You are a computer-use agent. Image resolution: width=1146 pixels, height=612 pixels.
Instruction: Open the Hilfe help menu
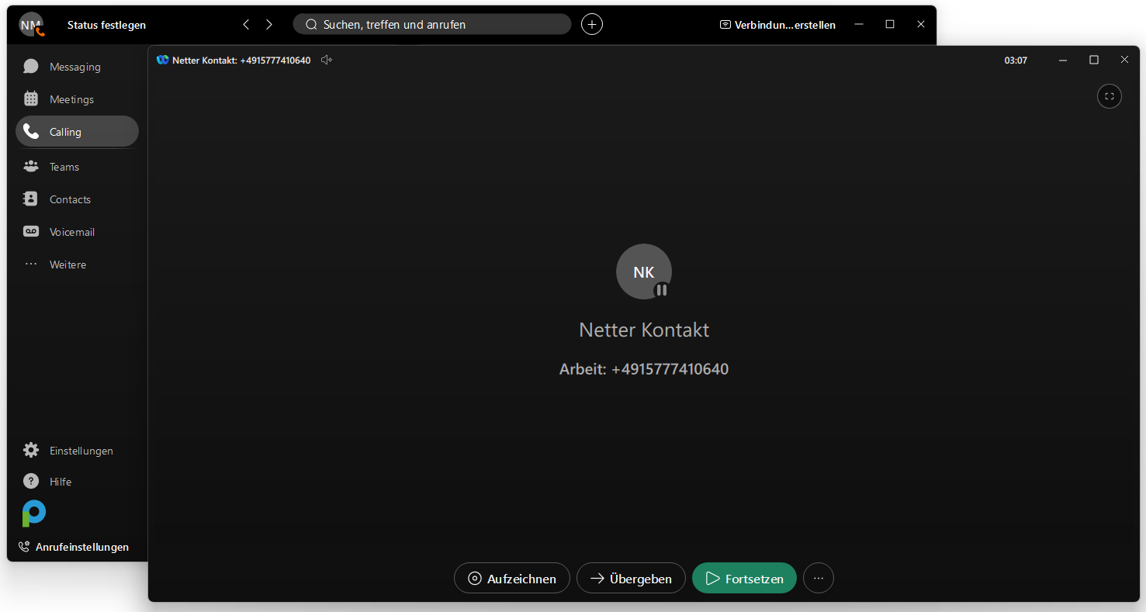click(61, 482)
